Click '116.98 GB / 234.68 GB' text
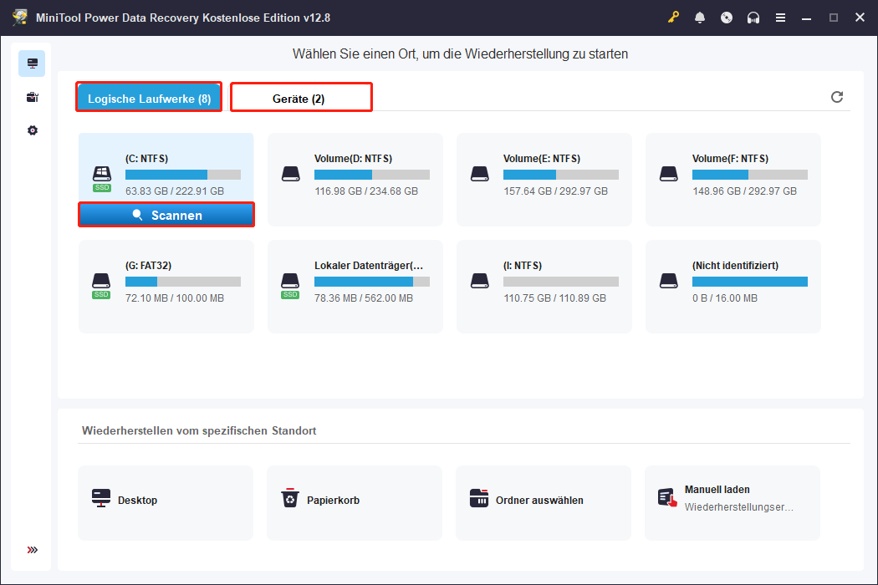The height and width of the screenshot is (585, 878). point(366,191)
